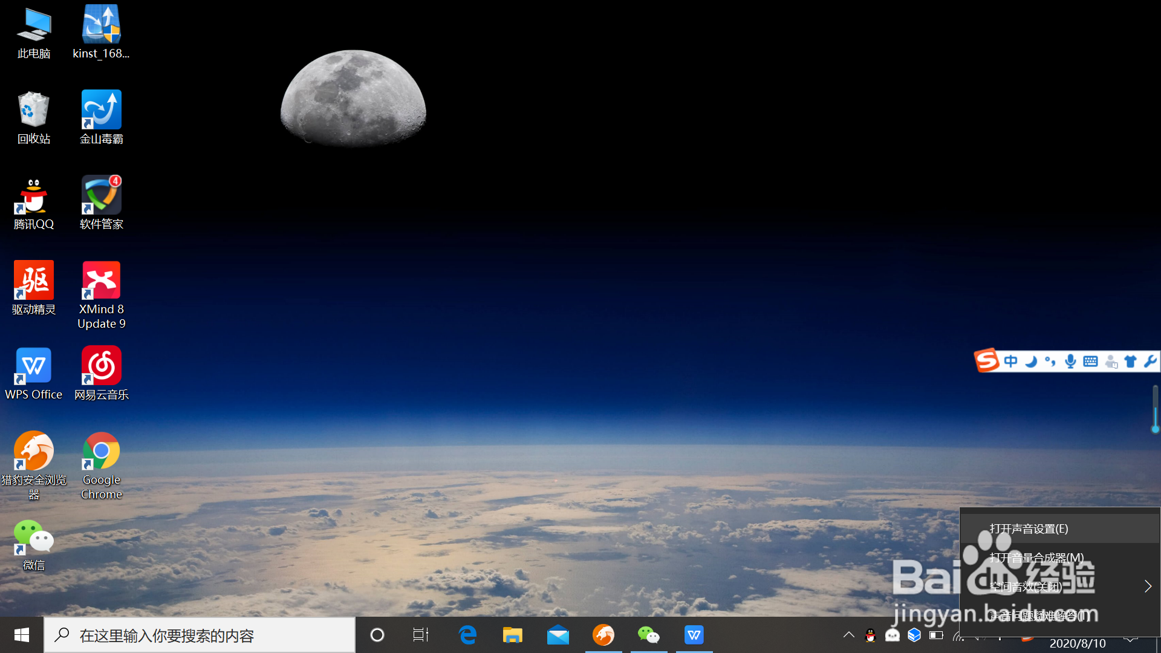
Task: Open Task View on taskbar
Action: (421, 635)
